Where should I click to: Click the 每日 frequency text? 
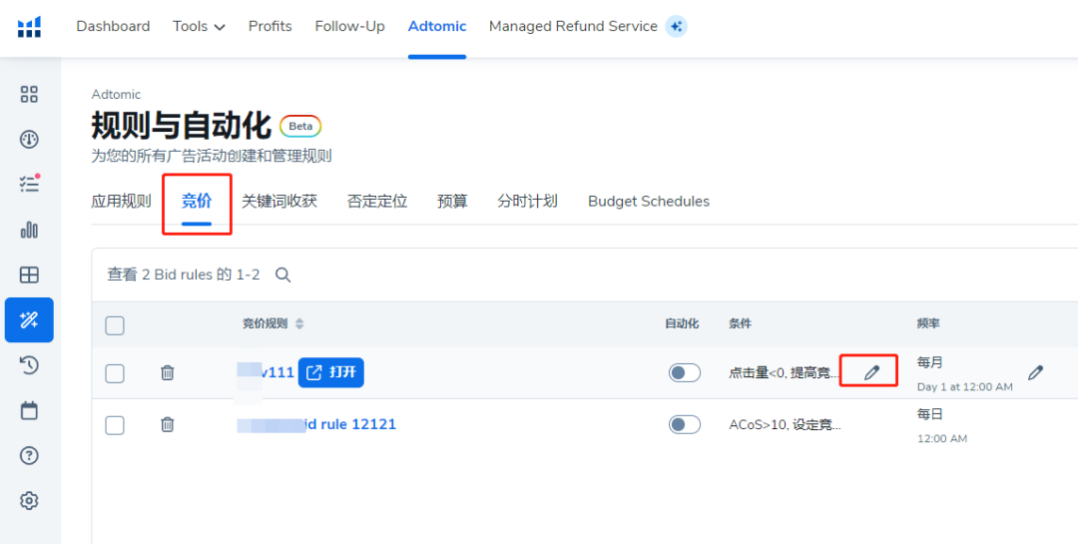pos(929,414)
